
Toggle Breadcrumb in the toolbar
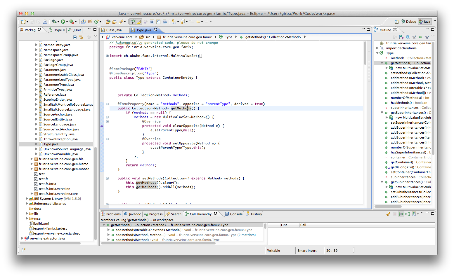tap(133, 22)
